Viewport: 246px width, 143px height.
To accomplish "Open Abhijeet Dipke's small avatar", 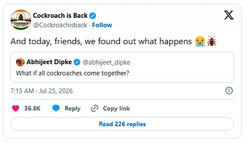I will (20, 62).
